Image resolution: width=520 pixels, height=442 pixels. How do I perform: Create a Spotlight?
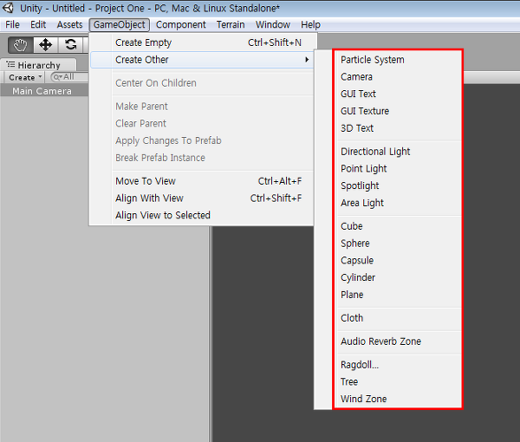pos(397,185)
